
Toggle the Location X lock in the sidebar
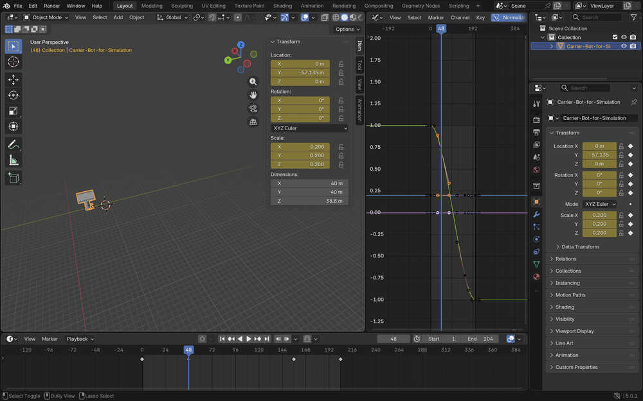341,64
